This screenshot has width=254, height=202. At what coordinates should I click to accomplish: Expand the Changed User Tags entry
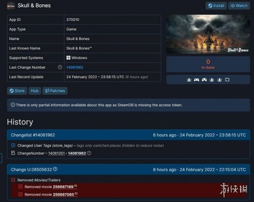point(13,145)
